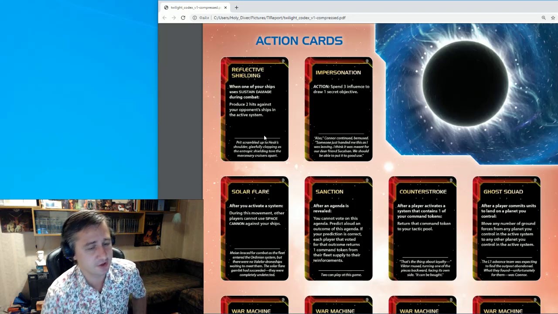Screen dimensions: 558x314
Task: Bookmark this page with the star icon
Action: 553,18
